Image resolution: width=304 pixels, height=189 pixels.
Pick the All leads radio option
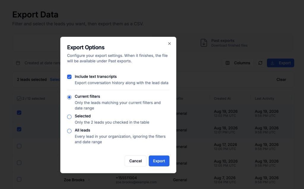(69, 131)
